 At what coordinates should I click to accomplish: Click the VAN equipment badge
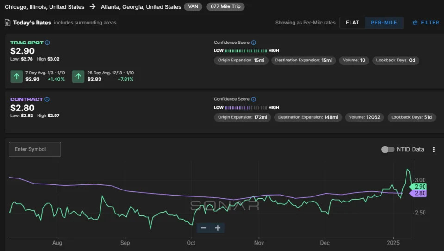[193, 6]
